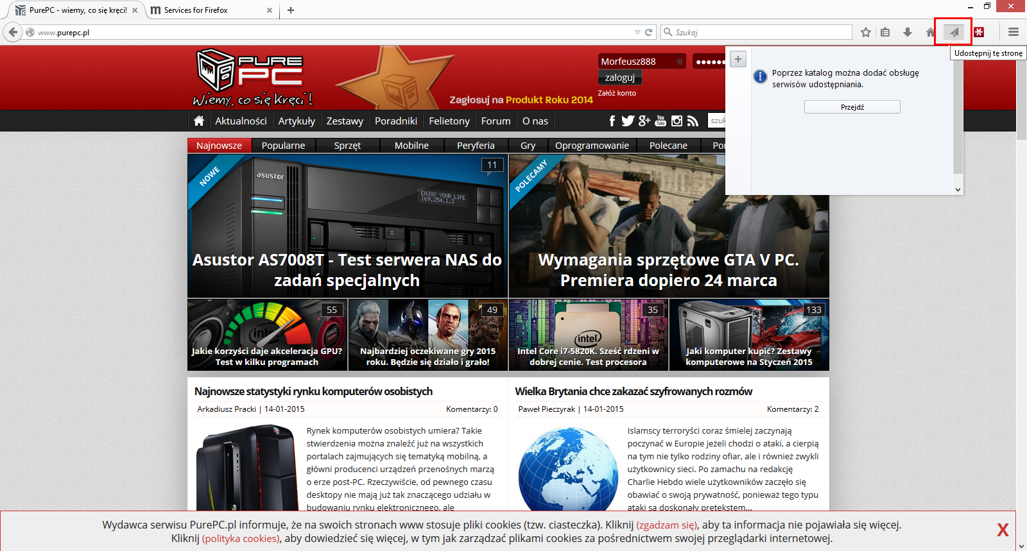The height and width of the screenshot is (551, 1027).
Task: Open the PurePC Twitter icon
Action: (628, 121)
